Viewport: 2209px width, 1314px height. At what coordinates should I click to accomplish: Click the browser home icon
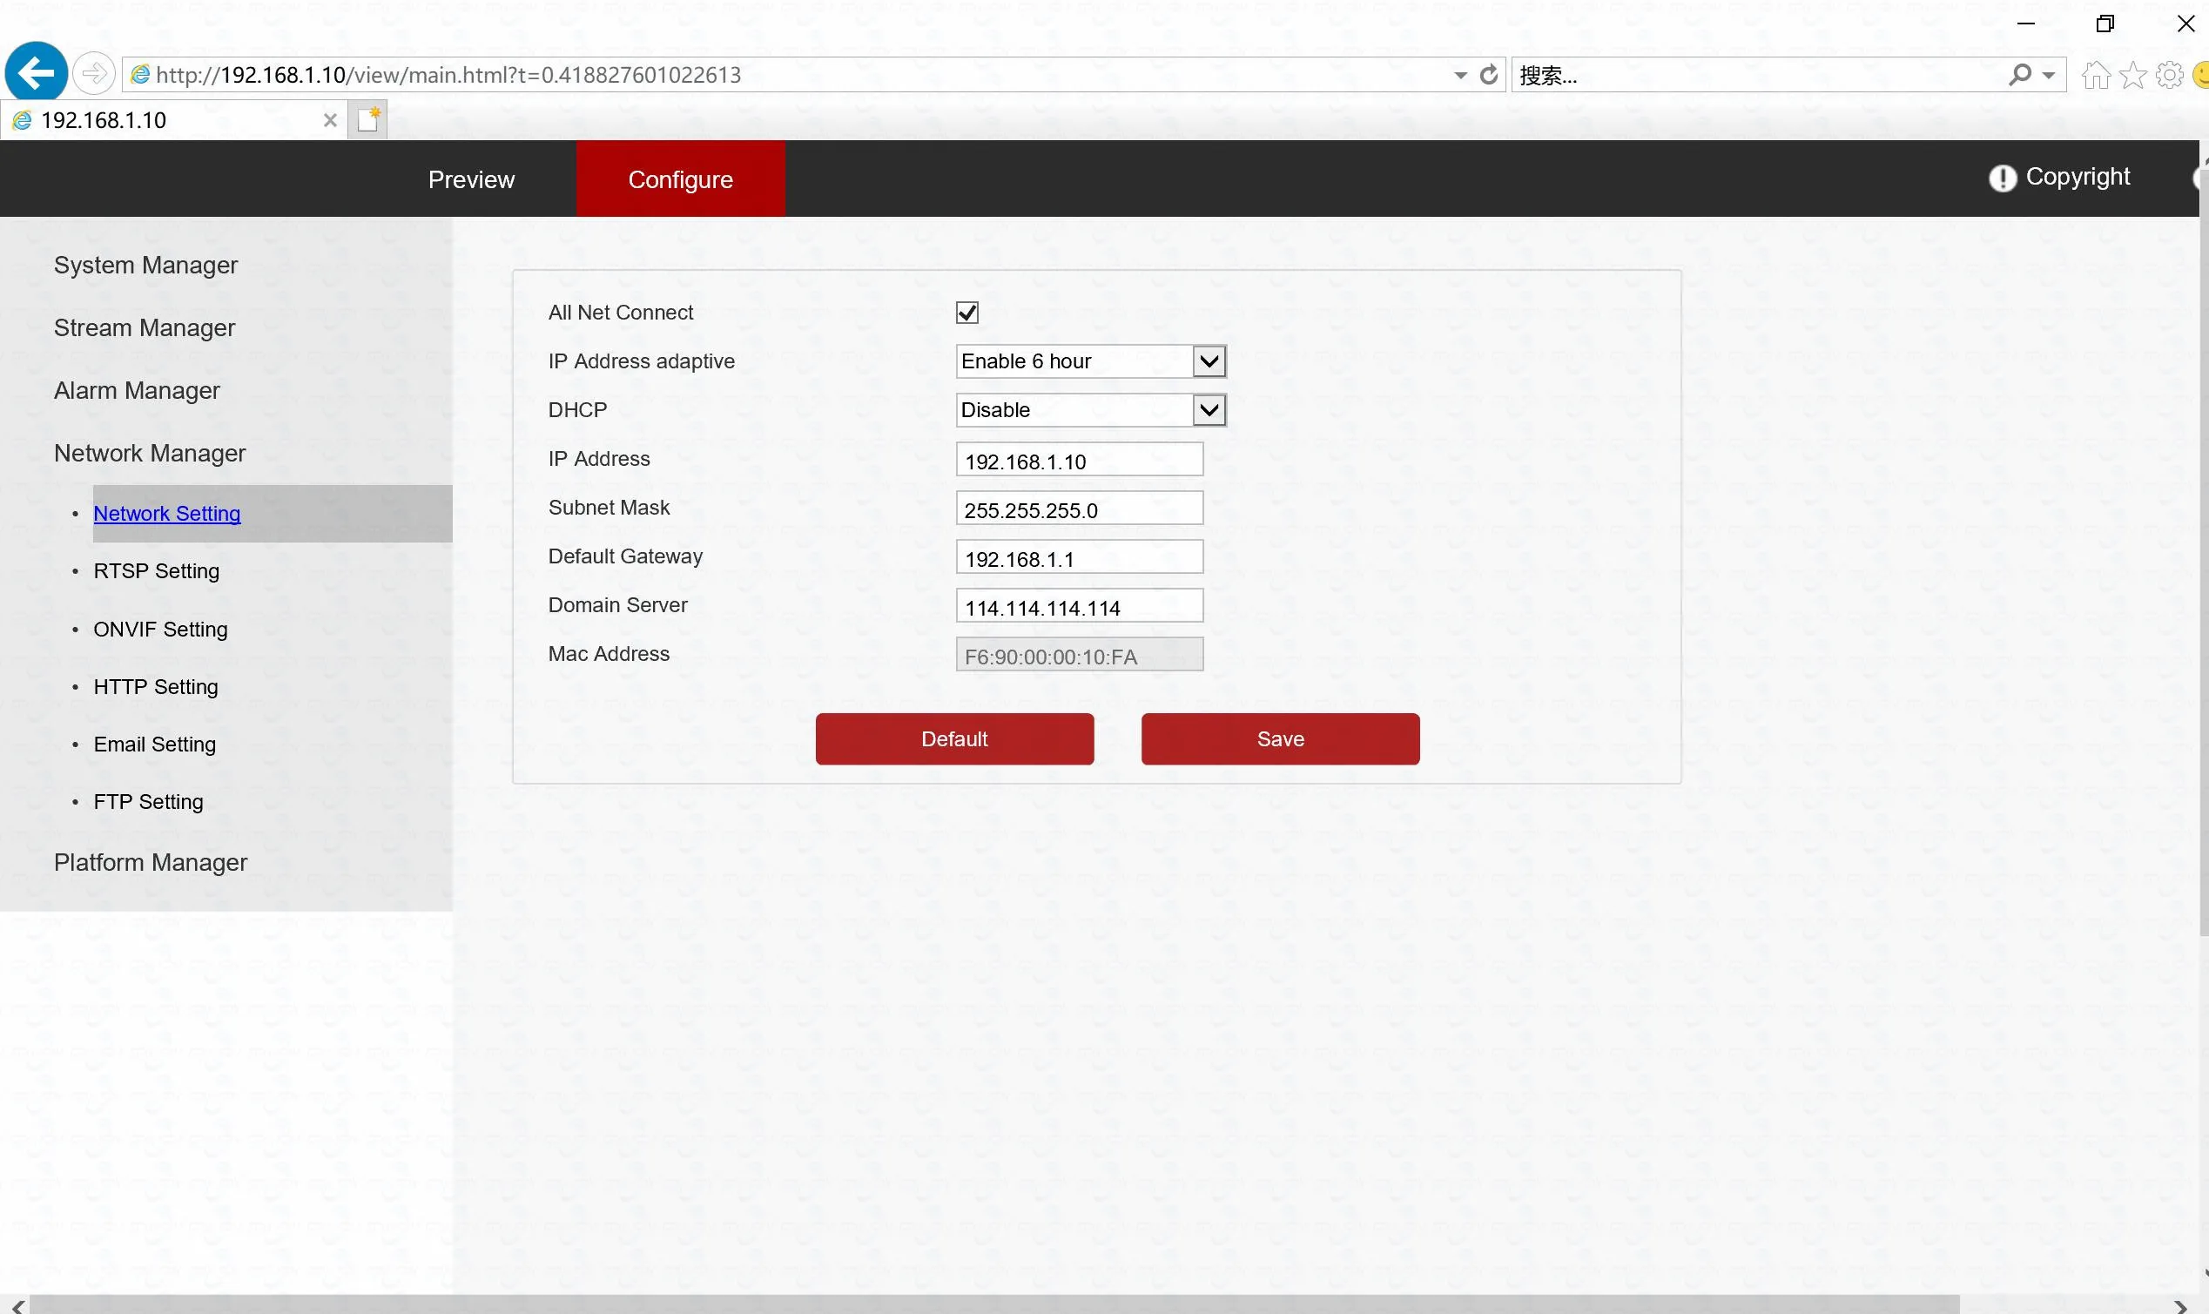(x=2096, y=75)
